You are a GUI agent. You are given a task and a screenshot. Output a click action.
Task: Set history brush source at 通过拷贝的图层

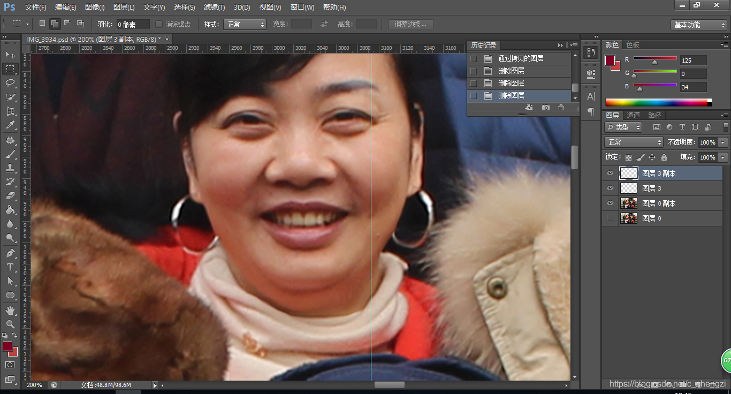tap(473, 58)
